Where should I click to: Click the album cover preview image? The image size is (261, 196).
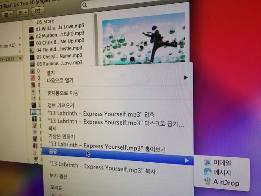point(144,39)
